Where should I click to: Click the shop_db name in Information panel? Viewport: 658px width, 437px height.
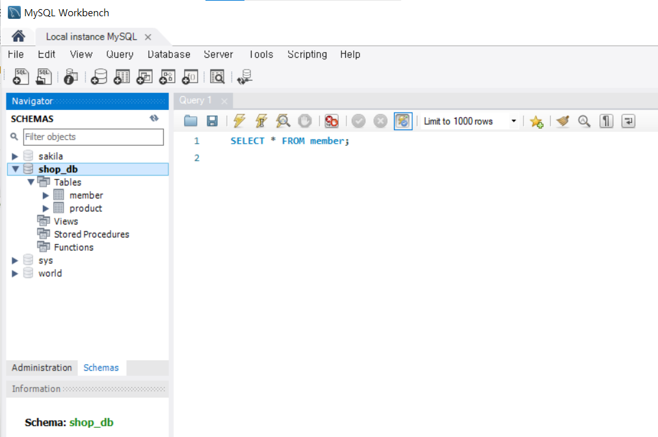[92, 422]
